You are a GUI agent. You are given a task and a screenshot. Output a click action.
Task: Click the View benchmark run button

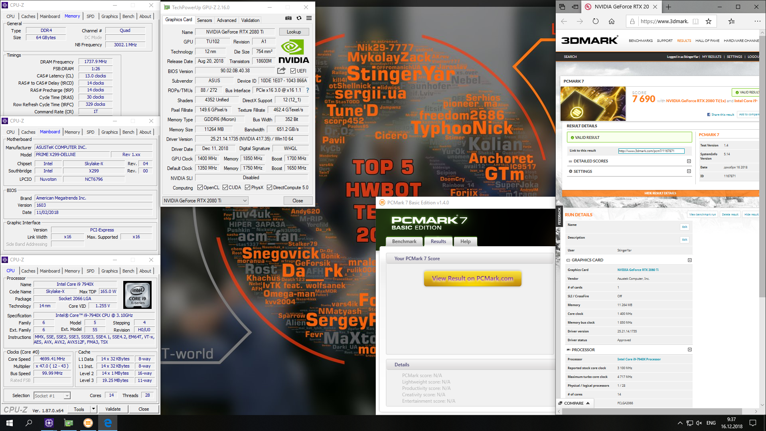(702, 214)
